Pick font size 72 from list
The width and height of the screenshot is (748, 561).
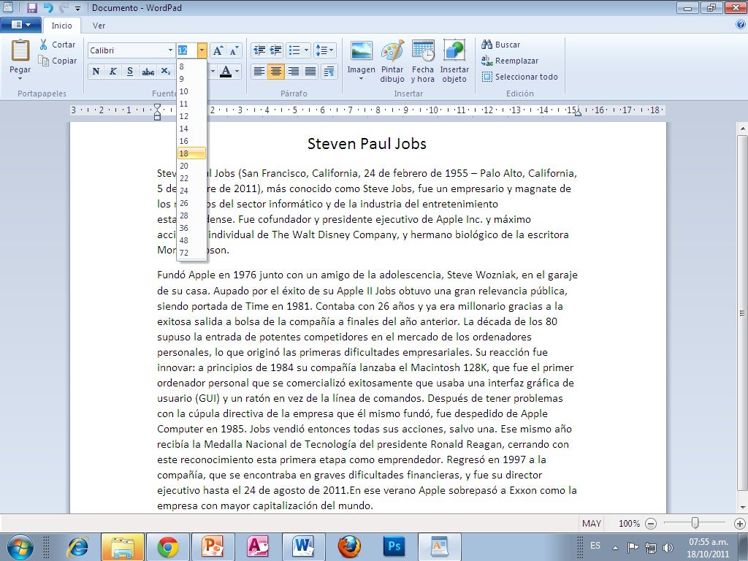point(192,252)
